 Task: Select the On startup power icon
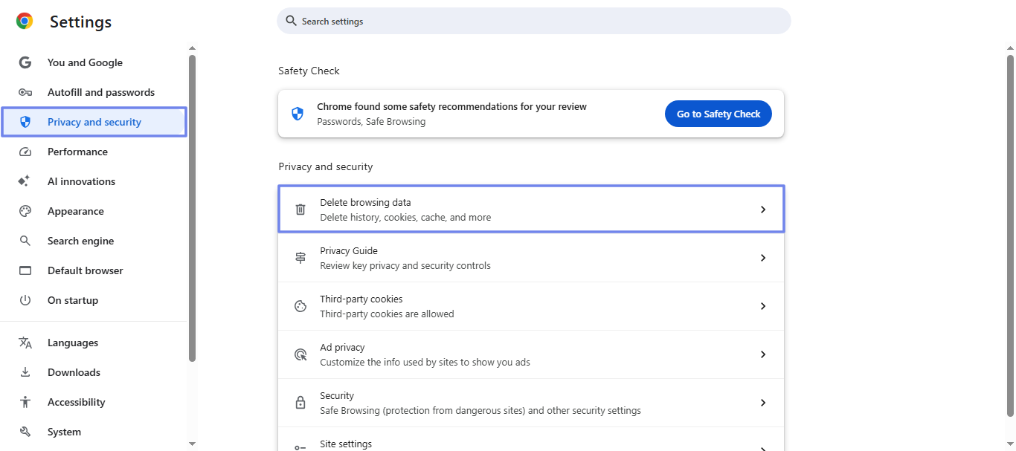(x=25, y=299)
